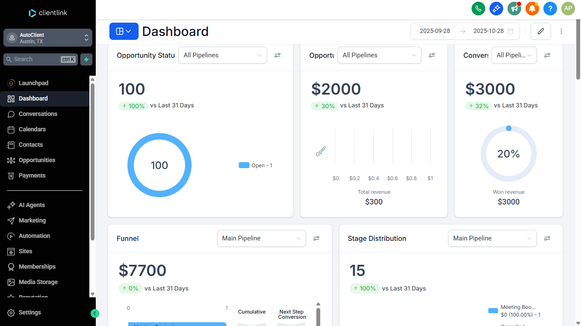This screenshot has height=326, width=581.
Task: Open Stage Distribution filter settings icon
Action: click(x=547, y=238)
